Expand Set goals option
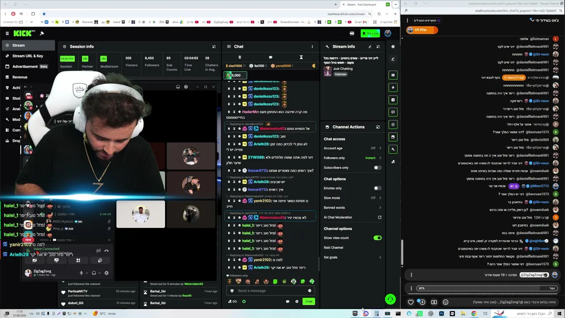This screenshot has width=565, height=318. [x=352, y=257]
